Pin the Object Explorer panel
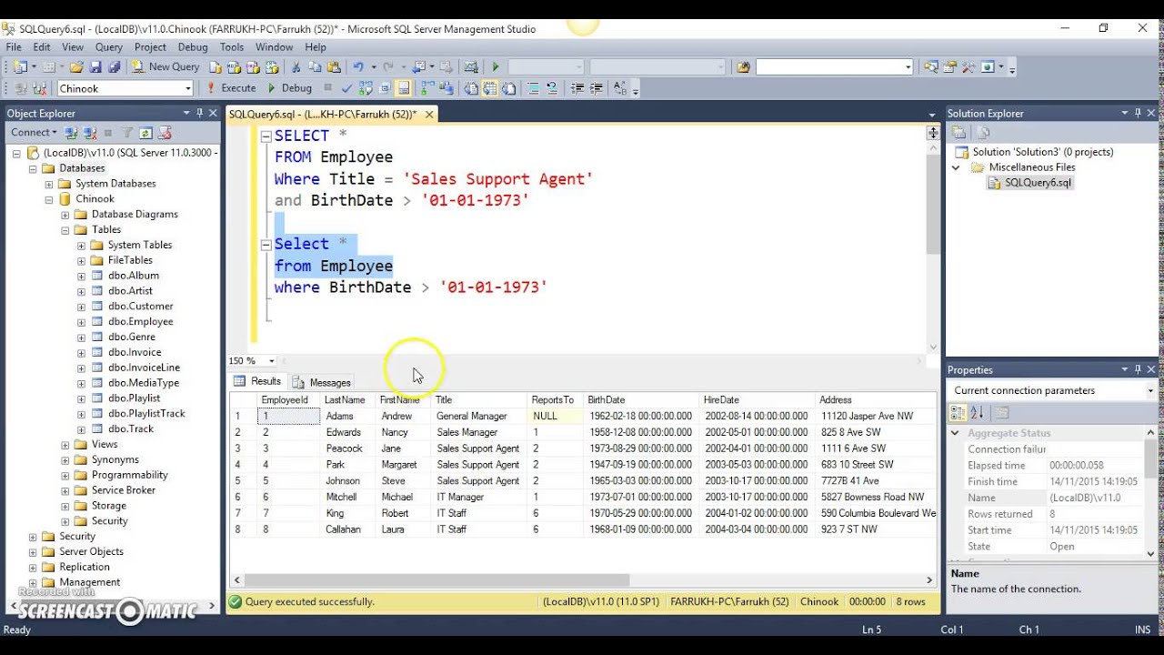This screenshot has width=1164, height=655. pos(199,113)
